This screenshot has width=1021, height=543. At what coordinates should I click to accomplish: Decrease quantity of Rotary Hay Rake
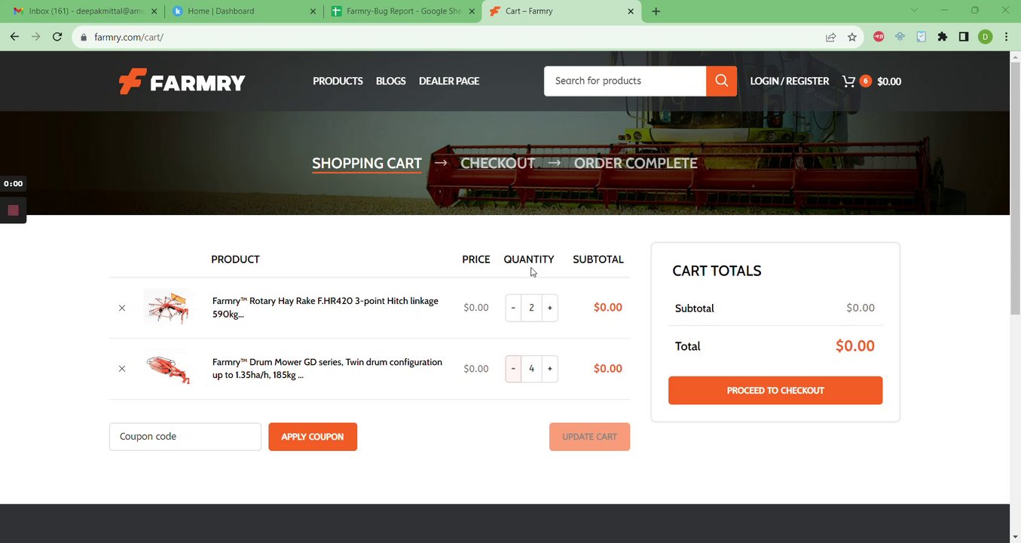click(513, 308)
